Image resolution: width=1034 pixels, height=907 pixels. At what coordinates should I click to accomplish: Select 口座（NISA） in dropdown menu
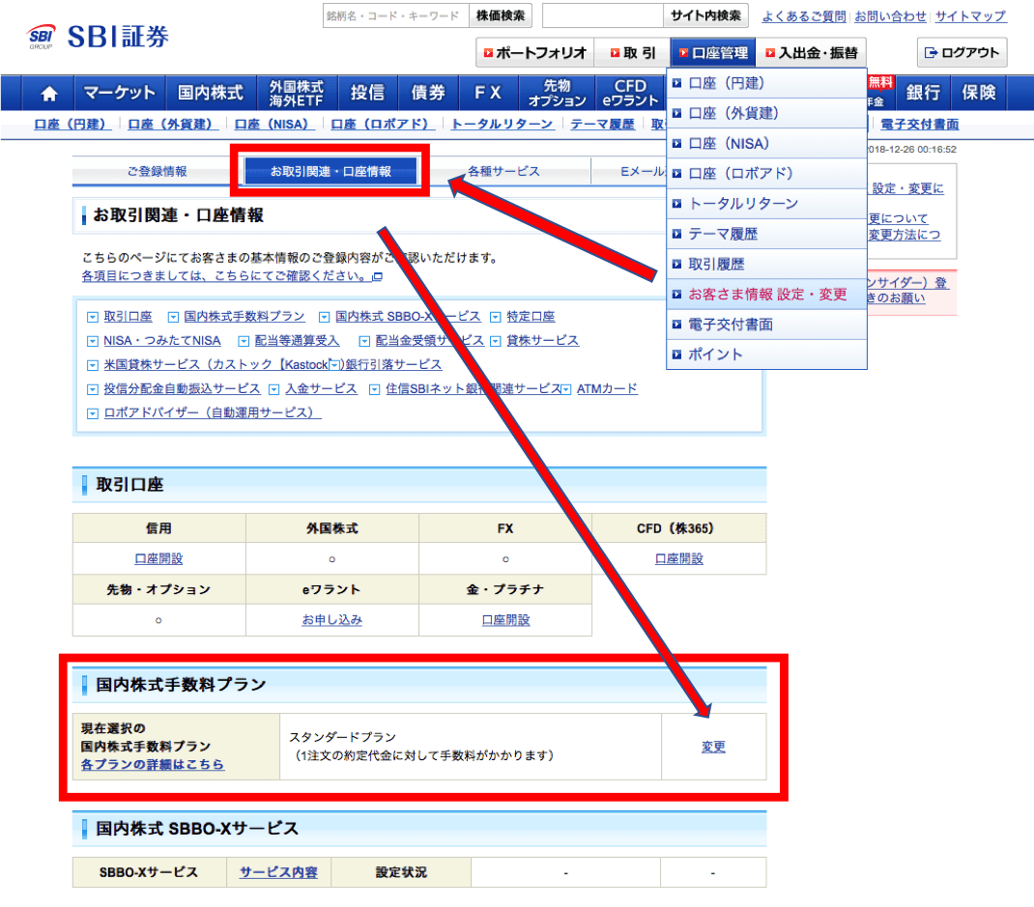pyautogui.click(x=766, y=144)
